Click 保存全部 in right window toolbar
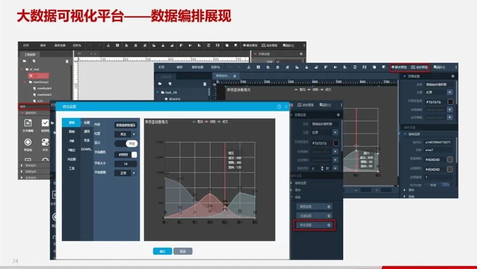The image size is (477, 269). pos(197,67)
